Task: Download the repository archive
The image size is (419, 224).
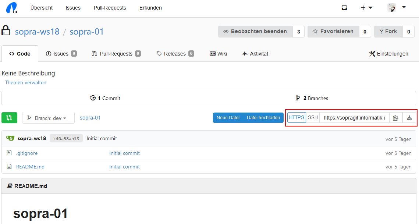Action: pyautogui.click(x=409, y=118)
